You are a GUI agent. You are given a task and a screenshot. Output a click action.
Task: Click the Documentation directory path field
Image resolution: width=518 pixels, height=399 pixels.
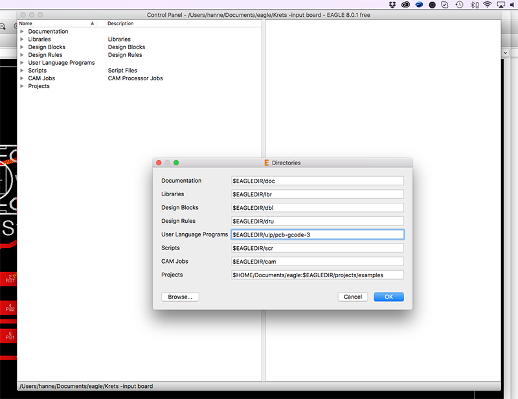(317, 181)
